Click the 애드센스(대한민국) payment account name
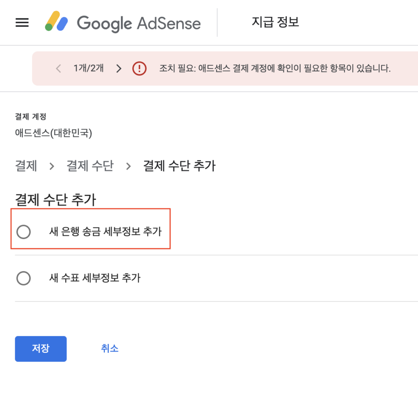Viewport: 418px width, 406px height. pyautogui.click(x=53, y=133)
